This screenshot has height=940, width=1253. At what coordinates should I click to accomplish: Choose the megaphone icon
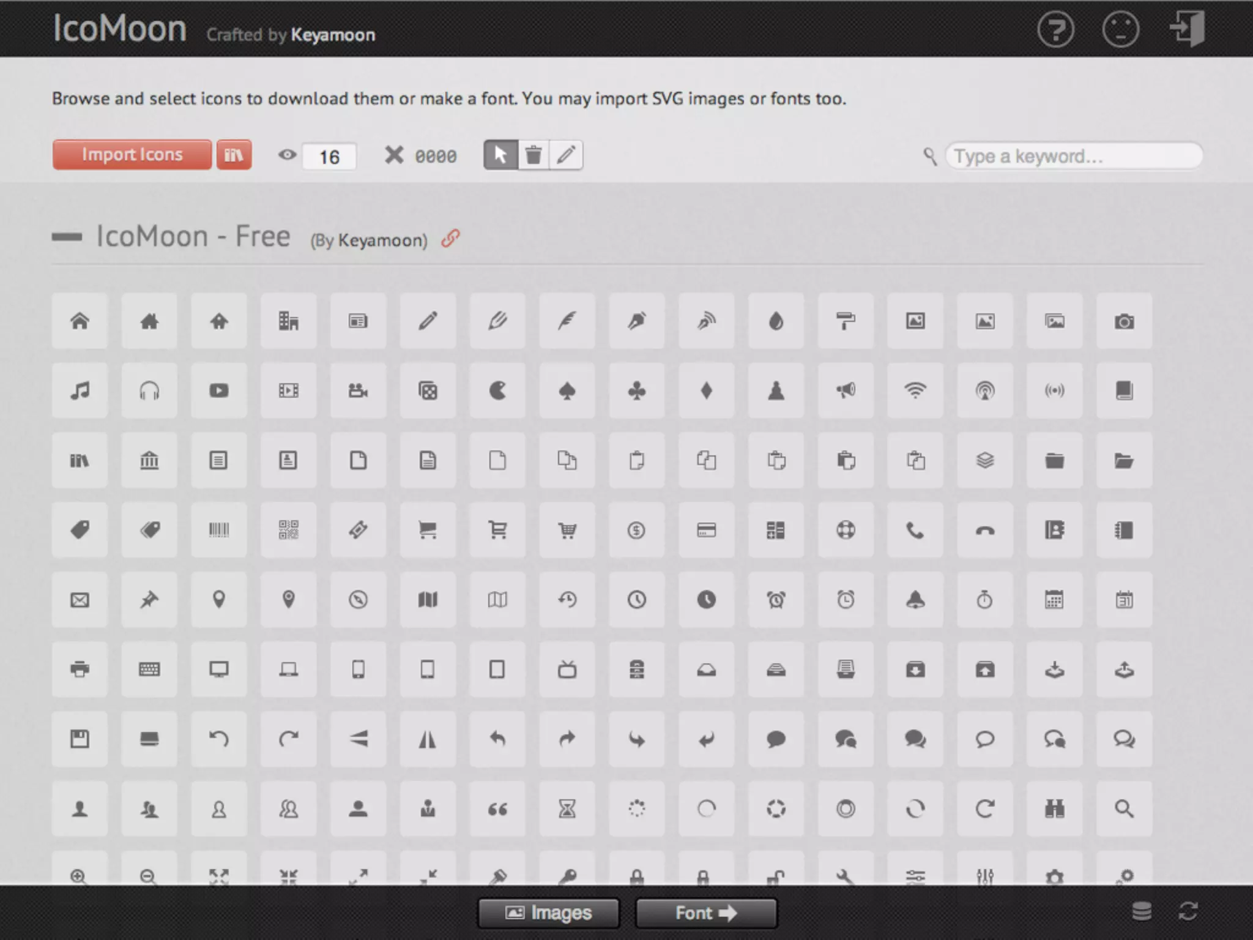point(846,390)
